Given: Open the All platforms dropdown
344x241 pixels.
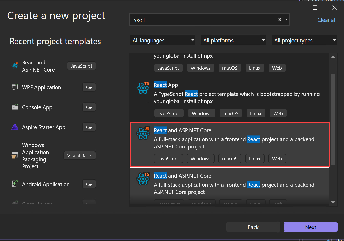Looking at the screenshot, I should [233, 40].
